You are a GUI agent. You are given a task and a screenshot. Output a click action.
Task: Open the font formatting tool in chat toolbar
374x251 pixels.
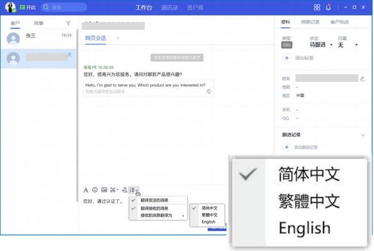(86, 190)
